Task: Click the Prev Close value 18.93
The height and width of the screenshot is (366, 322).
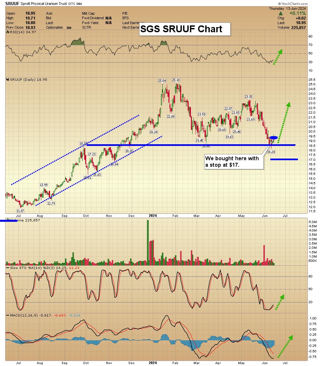Action: (30, 28)
